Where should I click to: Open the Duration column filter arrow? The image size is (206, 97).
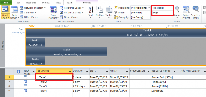pyautogui.click(x=87, y=72)
